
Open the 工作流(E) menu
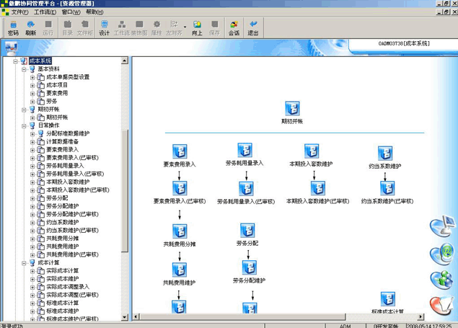tap(45, 12)
